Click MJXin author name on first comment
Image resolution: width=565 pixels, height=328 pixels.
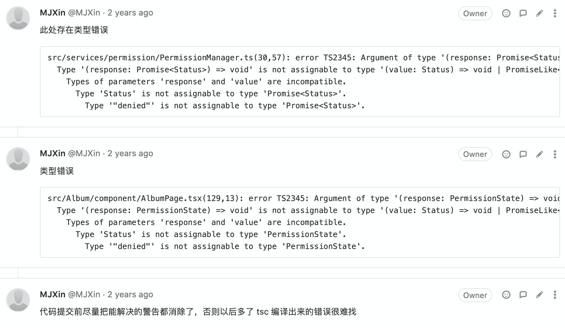pos(53,13)
